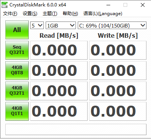
Task: Open the 设置(S) menu
Action: (x=30, y=14)
